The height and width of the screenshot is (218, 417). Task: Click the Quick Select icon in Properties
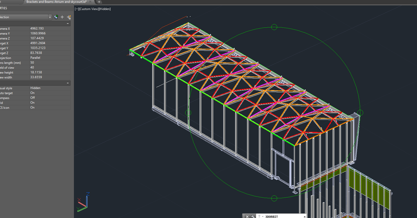click(69, 17)
